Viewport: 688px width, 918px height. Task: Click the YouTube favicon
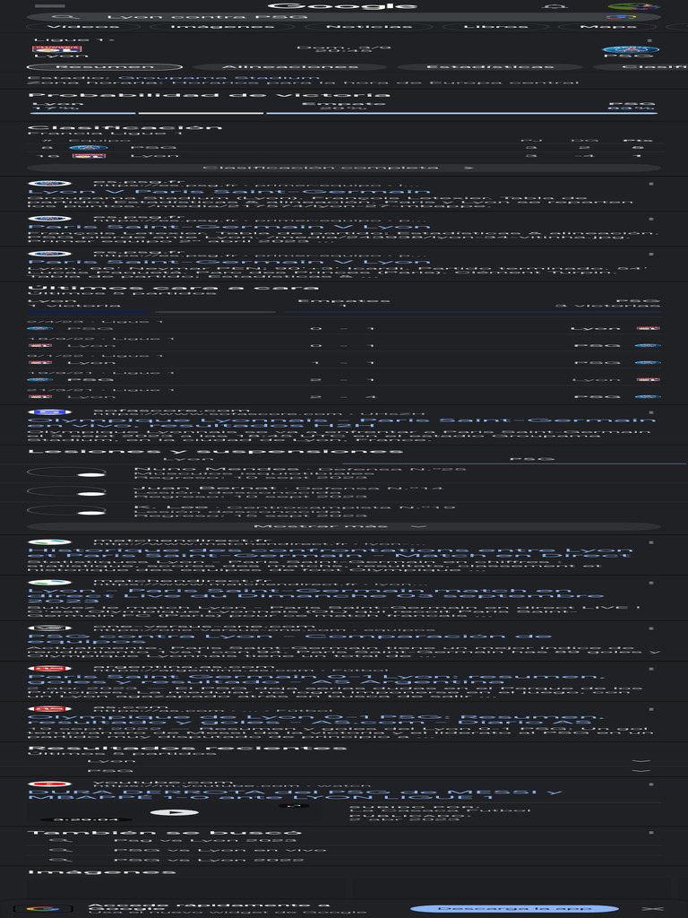50,784
